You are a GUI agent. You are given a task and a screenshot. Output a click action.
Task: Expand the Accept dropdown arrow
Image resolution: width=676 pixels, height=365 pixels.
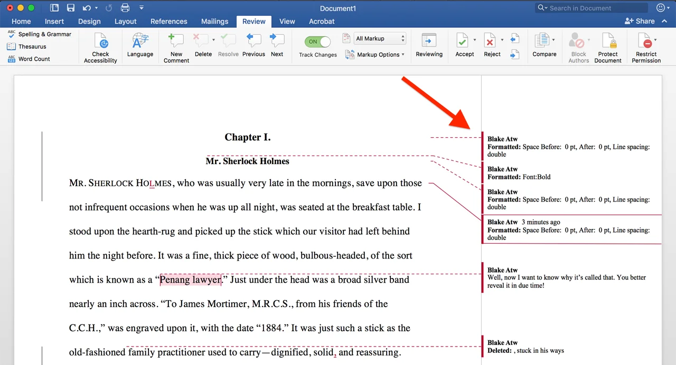(475, 40)
